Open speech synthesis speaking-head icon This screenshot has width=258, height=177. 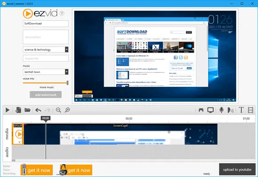(230, 110)
